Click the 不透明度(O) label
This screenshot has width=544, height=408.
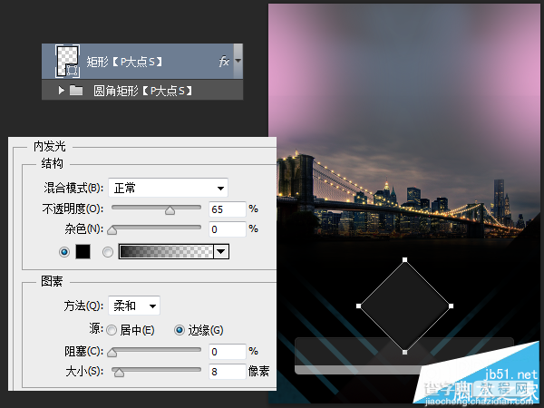(73, 209)
